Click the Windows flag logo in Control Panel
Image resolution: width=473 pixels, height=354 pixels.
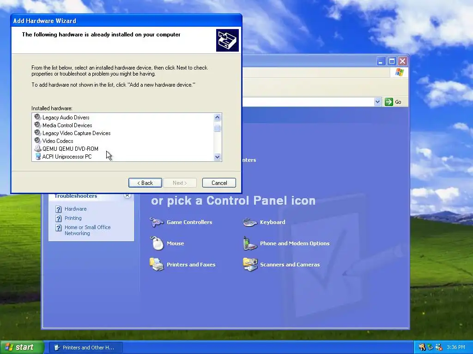tap(400, 72)
